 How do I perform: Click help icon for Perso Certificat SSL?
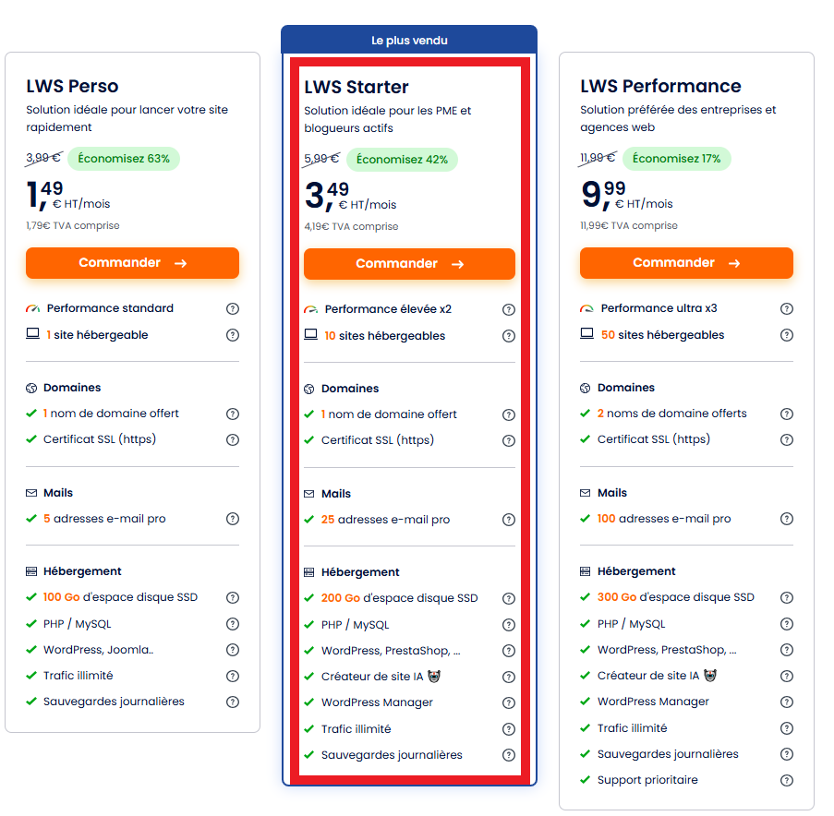233,439
